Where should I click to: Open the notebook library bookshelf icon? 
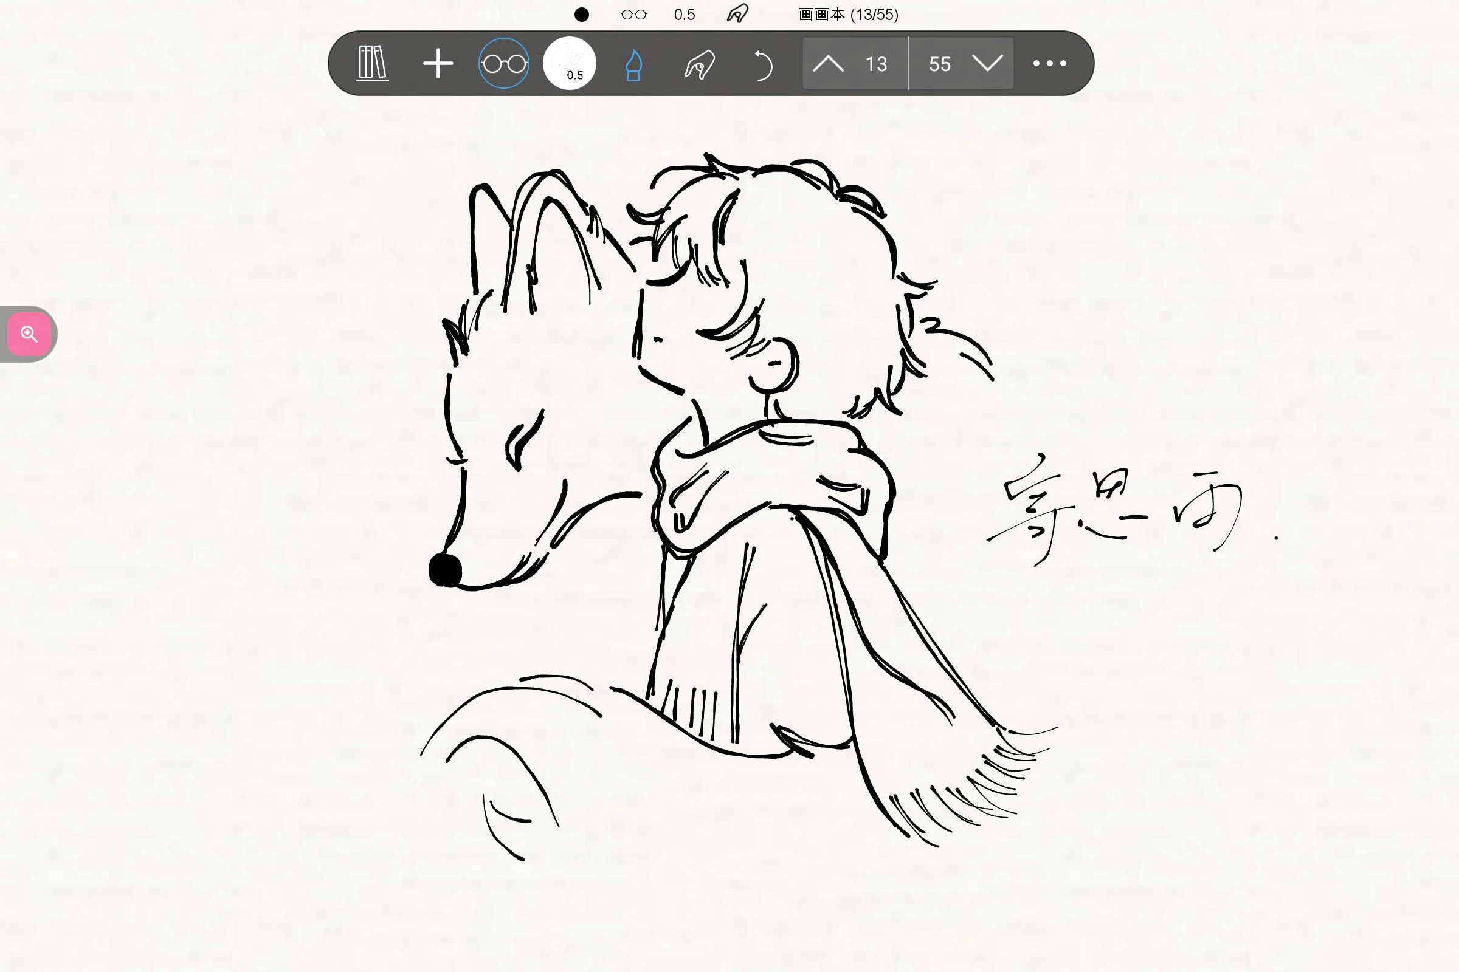(x=373, y=63)
